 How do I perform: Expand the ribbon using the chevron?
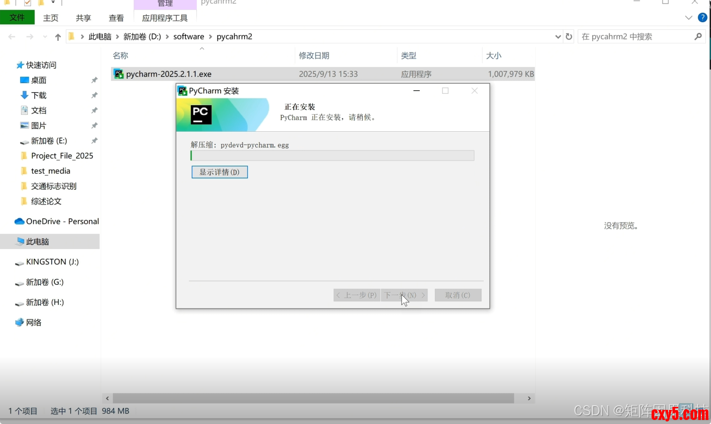[x=689, y=18]
